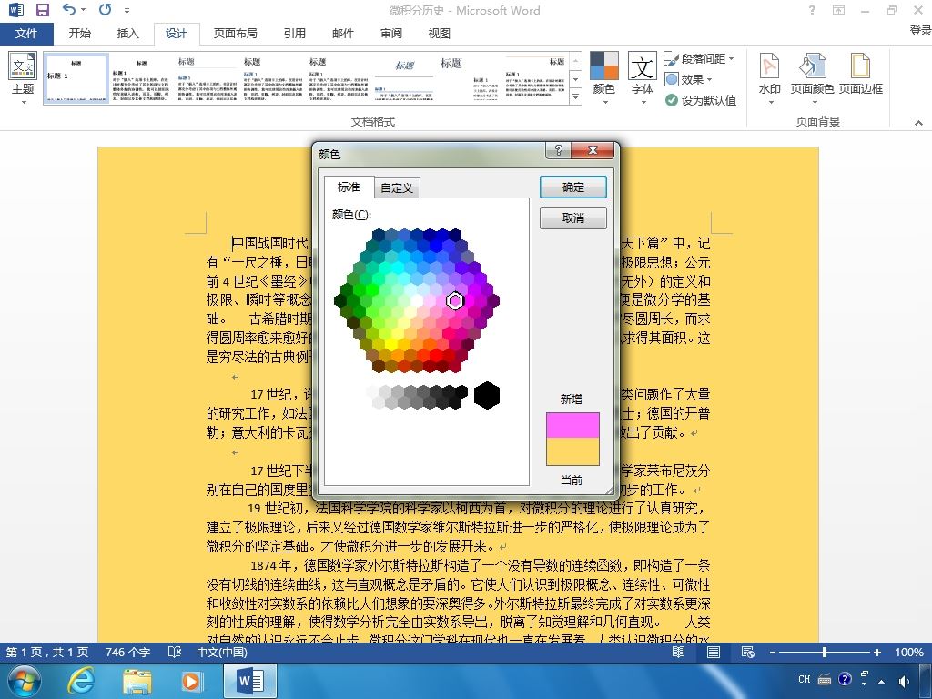The width and height of the screenshot is (932, 699).
Task: Undo the last action with the Undo arrow
Action: click(x=69, y=9)
